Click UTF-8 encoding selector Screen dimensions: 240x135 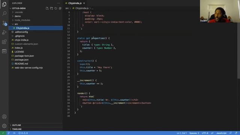tap(205, 133)
